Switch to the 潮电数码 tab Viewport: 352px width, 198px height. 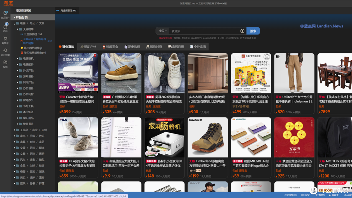point(132,47)
